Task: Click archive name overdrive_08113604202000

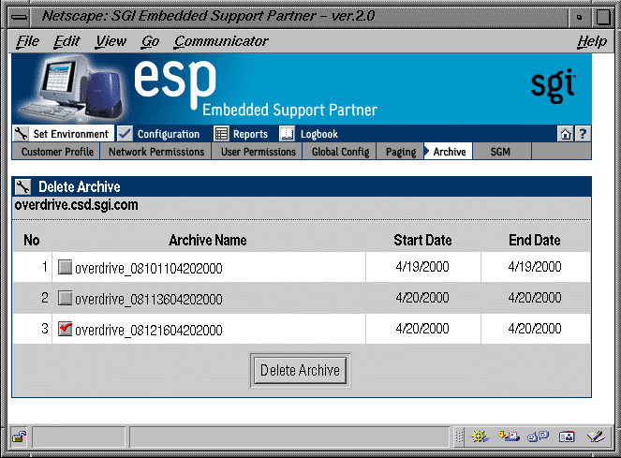Action: 149,299
